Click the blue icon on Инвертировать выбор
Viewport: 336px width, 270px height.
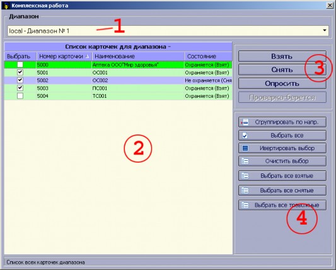point(245,148)
